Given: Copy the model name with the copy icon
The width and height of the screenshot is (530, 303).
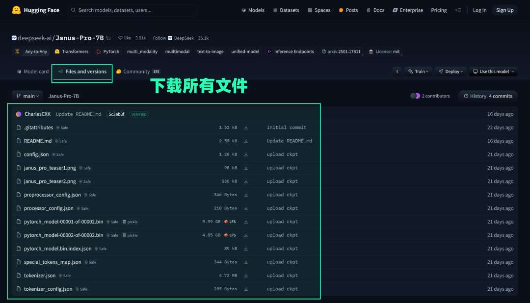Looking at the screenshot, I should 108,38.
